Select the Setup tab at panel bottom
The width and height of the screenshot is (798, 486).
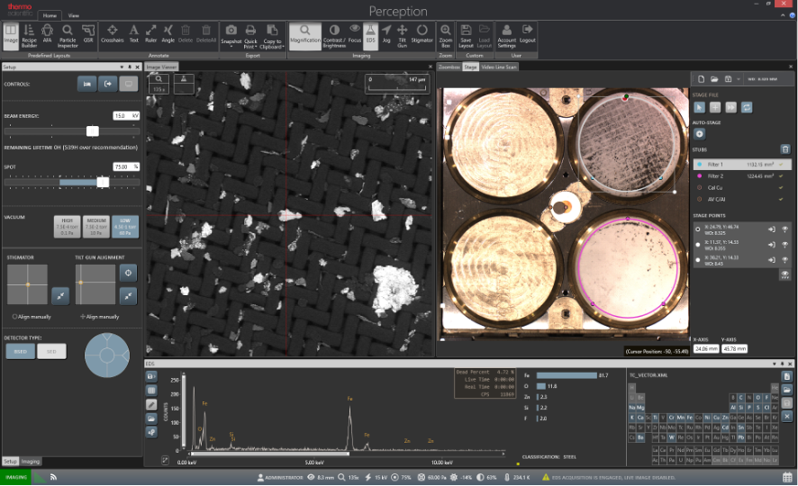point(10,462)
